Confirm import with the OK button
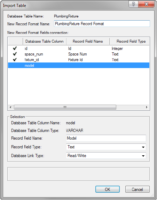Viewport: 157px width, 200px height. click(x=108, y=189)
